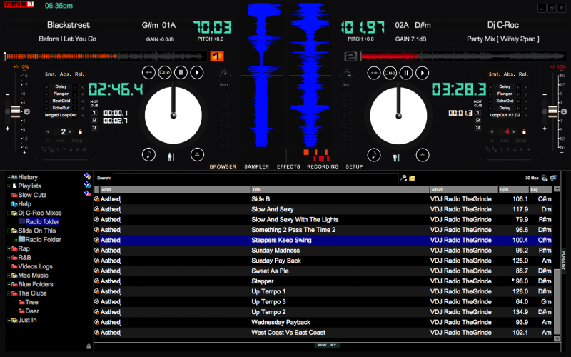Expand the Mac Music folder
Viewport: 571px width, 357px height.
[x=9, y=276]
